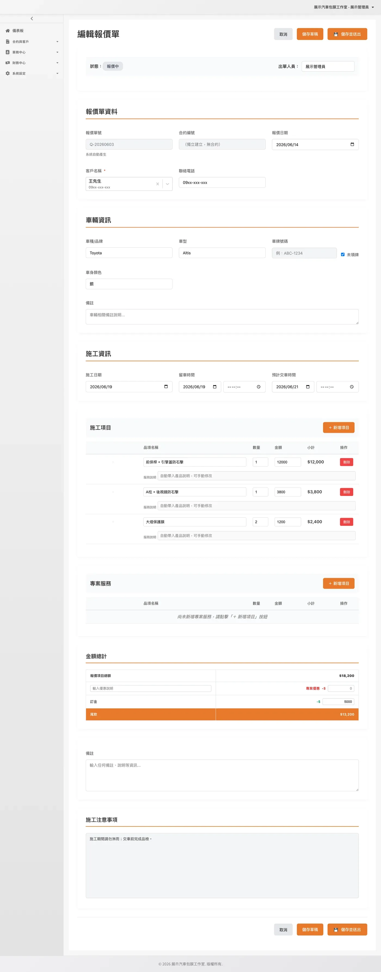Click the 系統設定 gear icon
Viewport: 381px width, 972px height.
8,73
